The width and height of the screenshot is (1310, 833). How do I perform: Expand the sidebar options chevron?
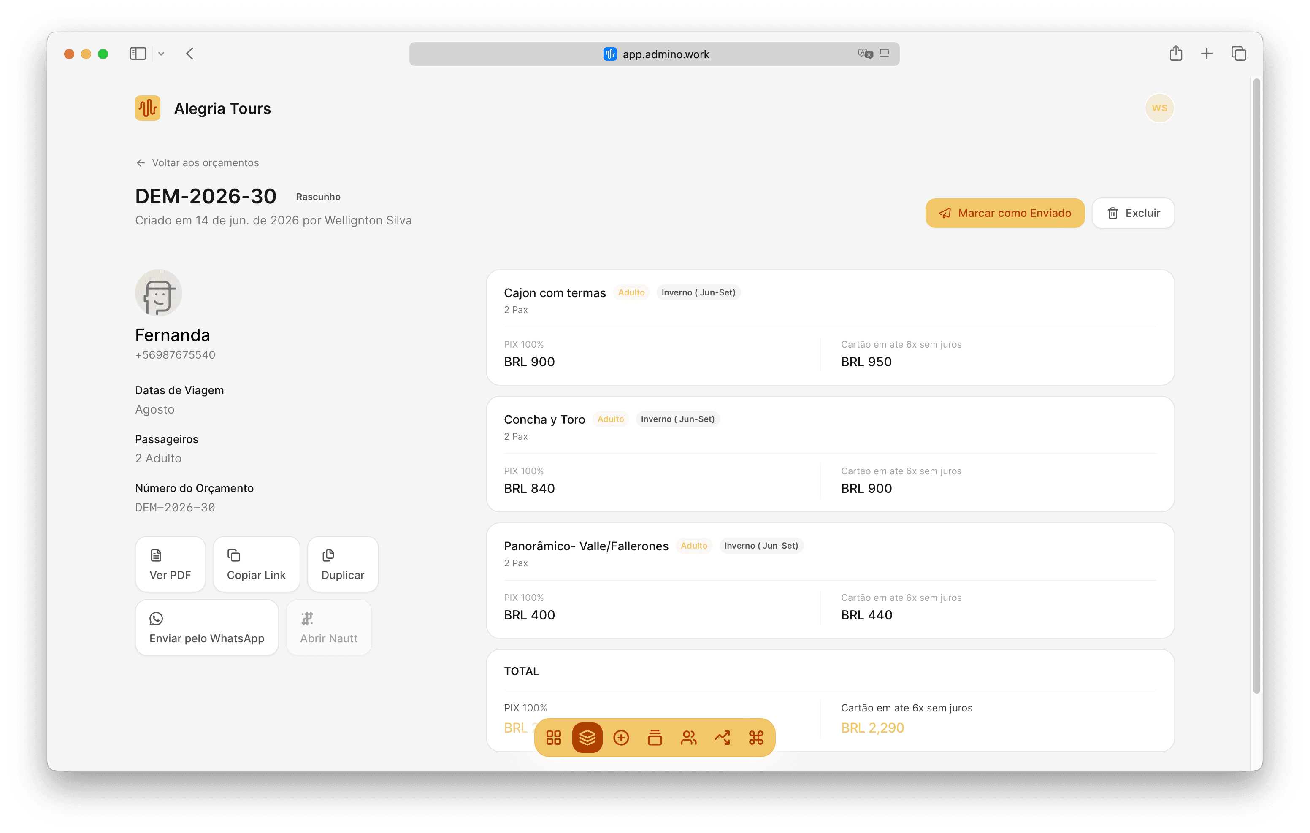pos(161,53)
